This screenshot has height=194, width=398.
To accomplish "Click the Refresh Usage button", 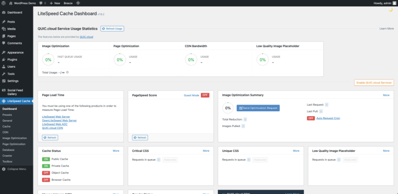I will click(112, 29).
